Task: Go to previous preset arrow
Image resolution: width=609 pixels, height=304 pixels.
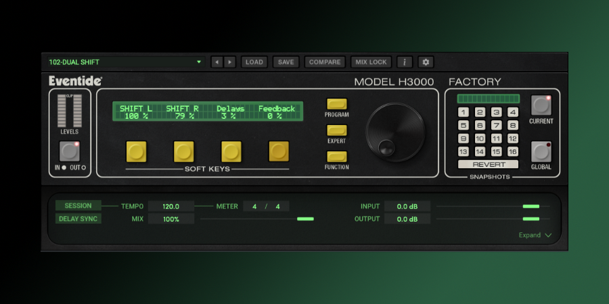Action: [x=217, y=62]
